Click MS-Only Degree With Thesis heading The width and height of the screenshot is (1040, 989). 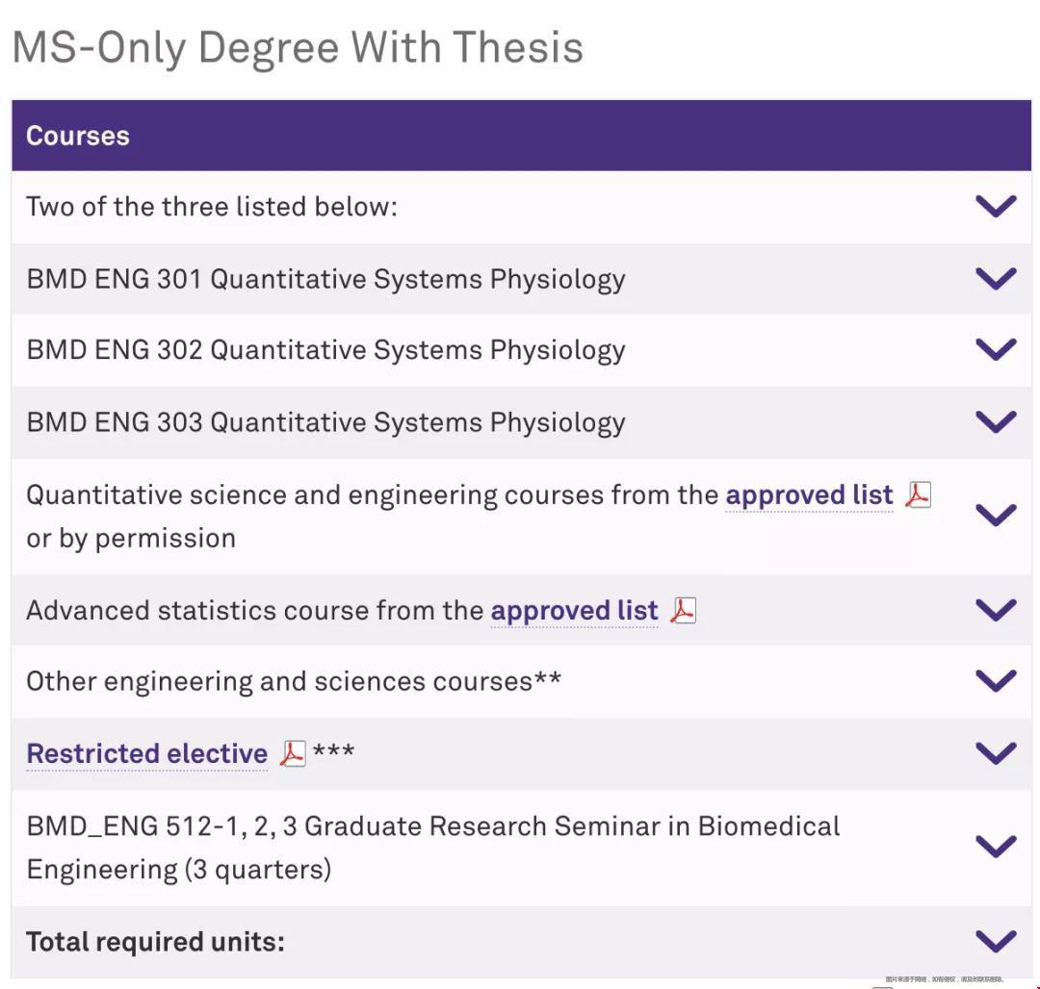click(x=298, y=48)
